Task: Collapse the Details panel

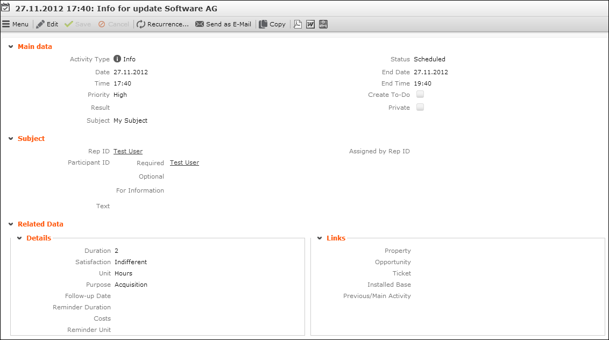Action: 19,238
